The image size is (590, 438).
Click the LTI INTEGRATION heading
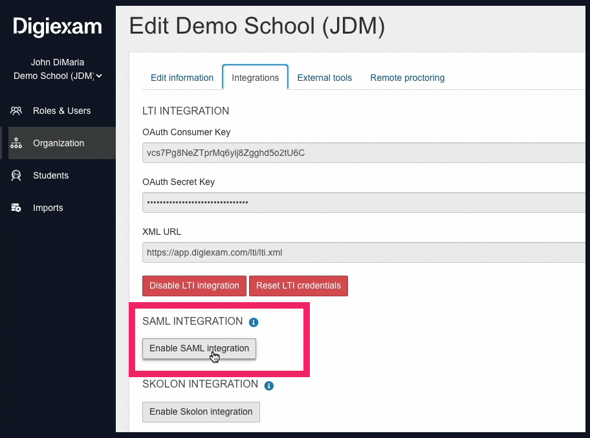pos(186,111)
